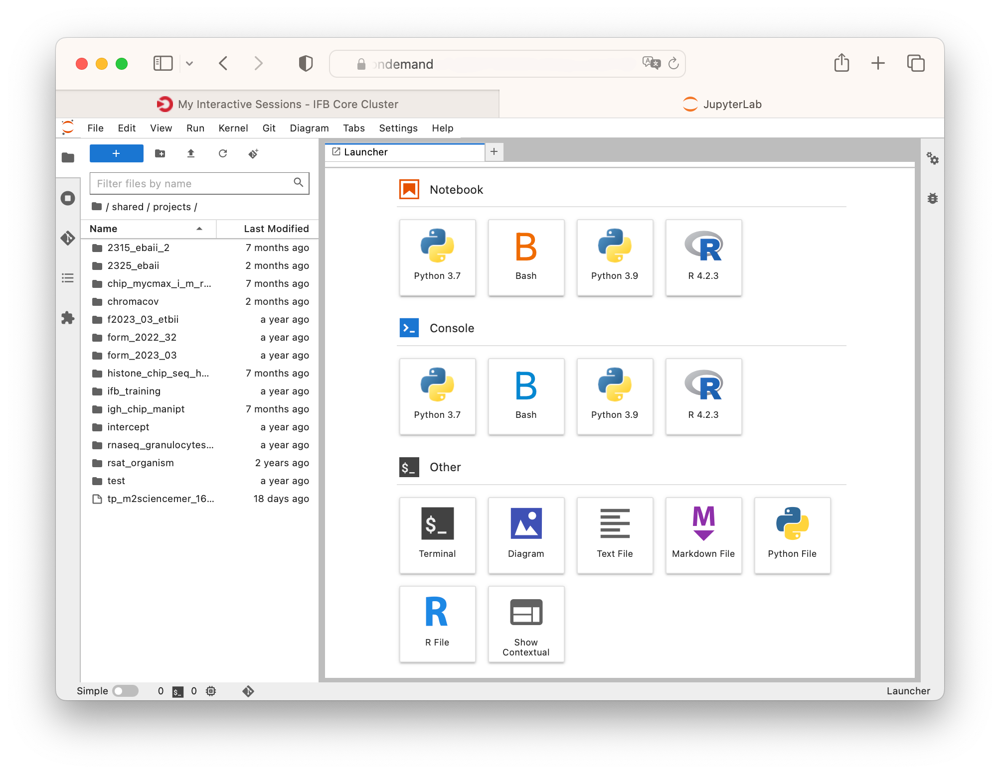The width and height of the screenshot is (1000, 774).
Task: Open the Settings menu
Action: click(398, 128)
